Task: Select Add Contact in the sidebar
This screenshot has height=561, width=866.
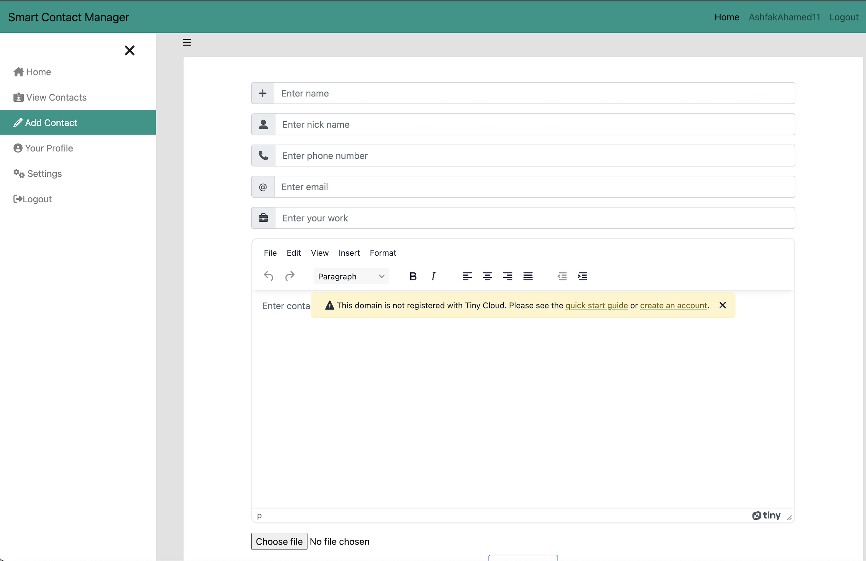Action: tap(51, 123)
